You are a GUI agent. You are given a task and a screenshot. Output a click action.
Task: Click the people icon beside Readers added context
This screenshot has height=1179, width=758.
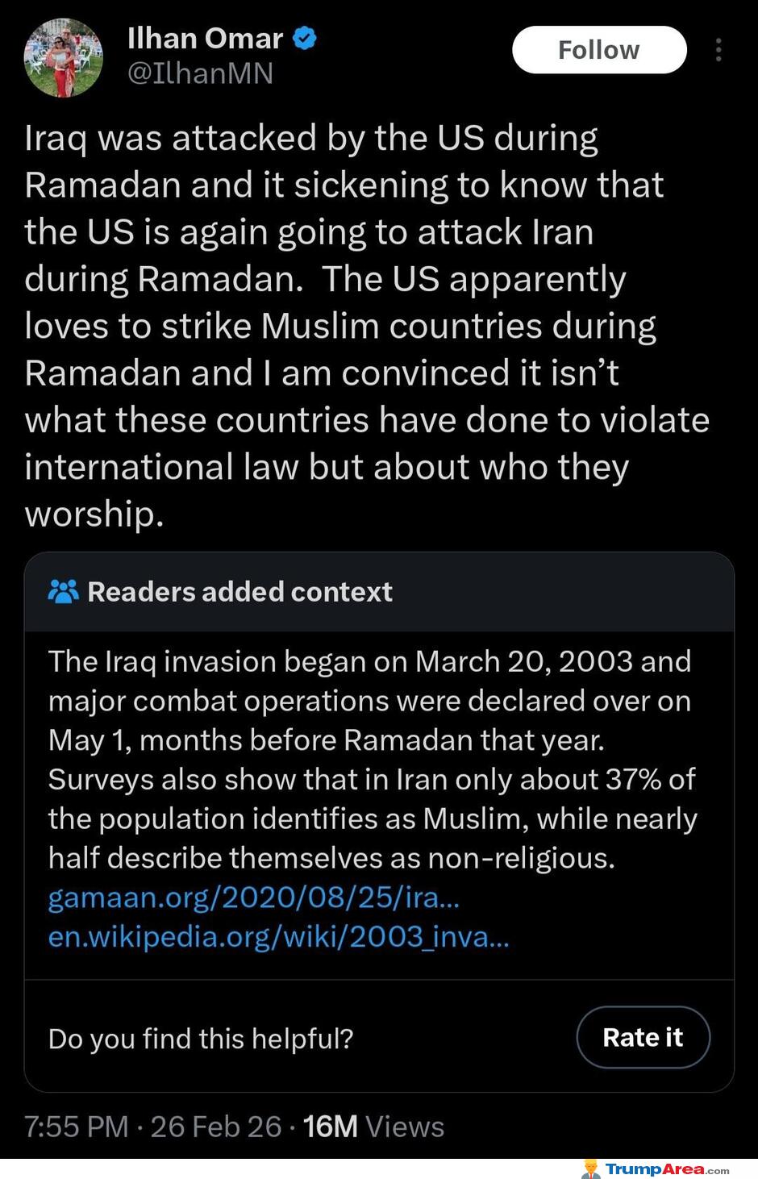(63, 591)
